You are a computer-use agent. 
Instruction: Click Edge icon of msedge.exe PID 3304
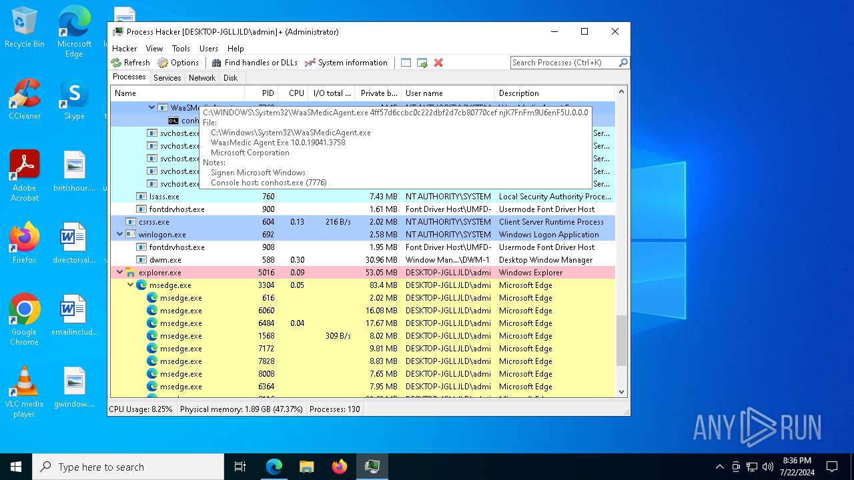(141, 285)
